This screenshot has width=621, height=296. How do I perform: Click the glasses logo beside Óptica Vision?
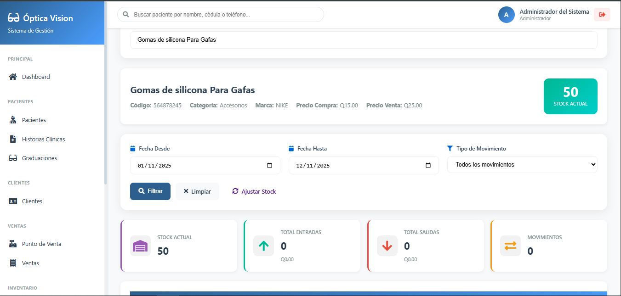(14, 18)
